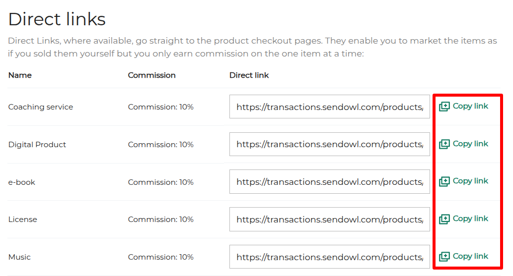The image size is (513, 276).
Task: Focus the Digital Product direct link field
Action: pos(329,144)
